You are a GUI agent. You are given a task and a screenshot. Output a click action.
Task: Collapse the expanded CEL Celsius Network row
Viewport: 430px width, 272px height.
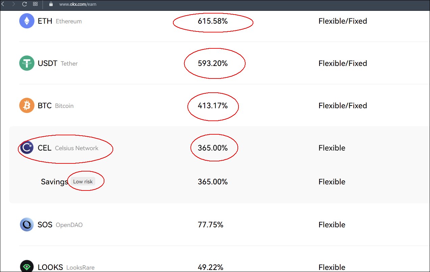219,148
